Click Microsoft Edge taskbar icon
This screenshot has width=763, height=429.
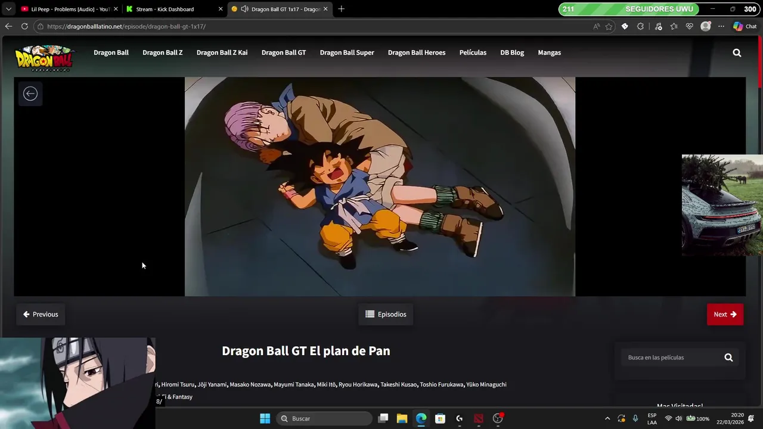coord(421,418)
